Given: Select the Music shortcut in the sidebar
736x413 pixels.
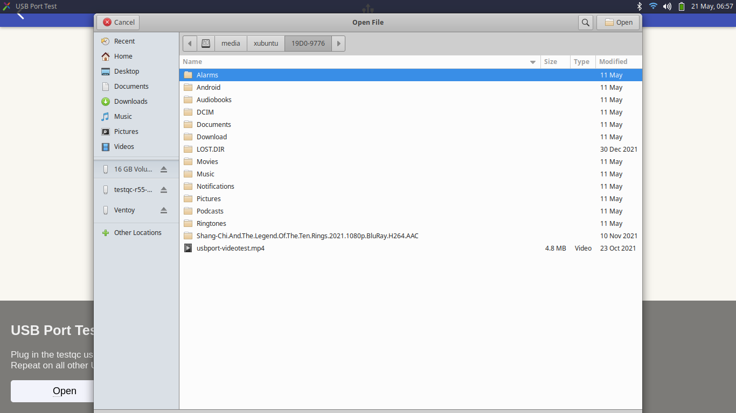Looking at the screenshot, I should [x=124, y=116].
